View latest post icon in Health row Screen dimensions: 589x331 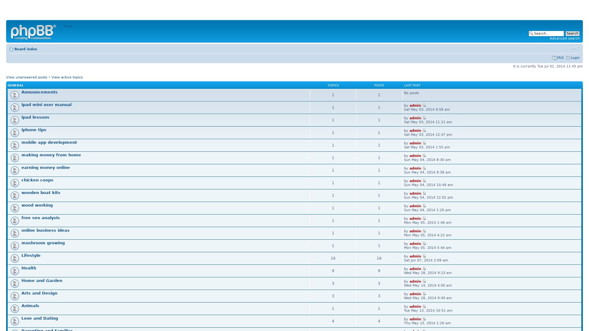424,269
